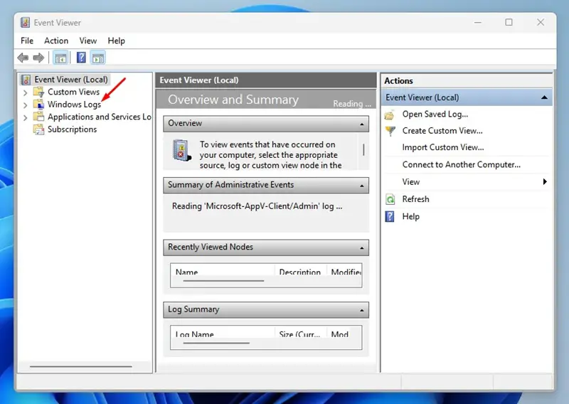Click Open Saved Log... action
Viewport: 569px width, 404px height.
(x=435, y=114)
